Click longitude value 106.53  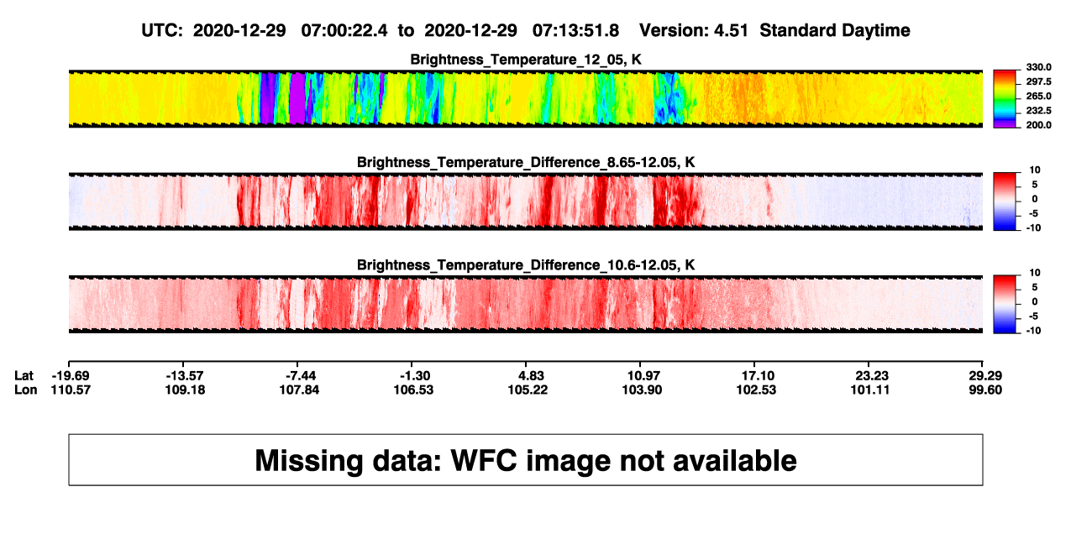pos(415,390)
